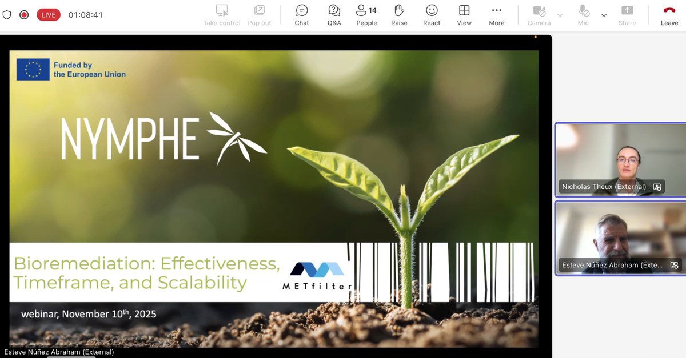
Task: Click the Bioremediation title text on the slide
Action: (147, 273)
